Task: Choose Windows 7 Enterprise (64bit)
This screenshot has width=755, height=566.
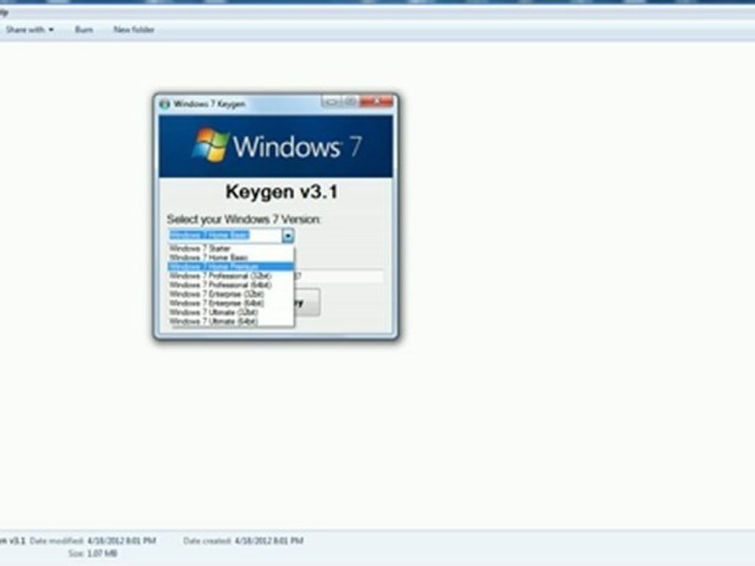Action: click(x=230, y=303)
